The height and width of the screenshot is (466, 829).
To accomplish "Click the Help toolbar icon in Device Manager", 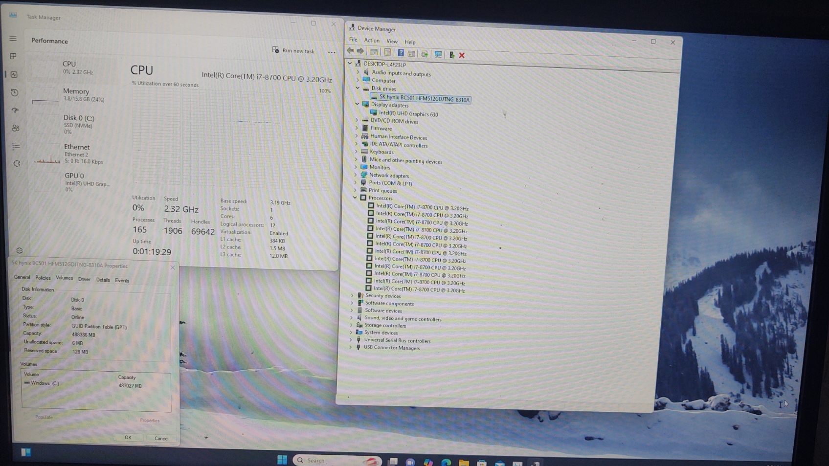I will (401, 53).
